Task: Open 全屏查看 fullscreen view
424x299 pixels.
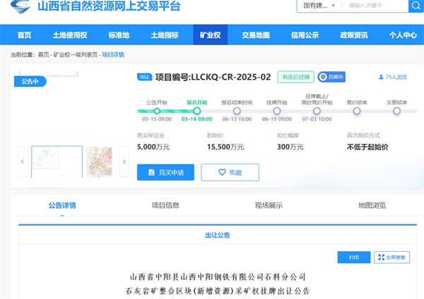Action: tap(391, 257)
